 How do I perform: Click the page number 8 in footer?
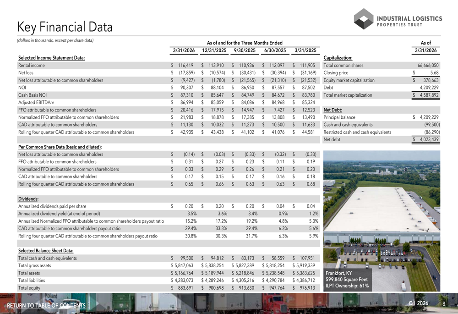(444, 303)
